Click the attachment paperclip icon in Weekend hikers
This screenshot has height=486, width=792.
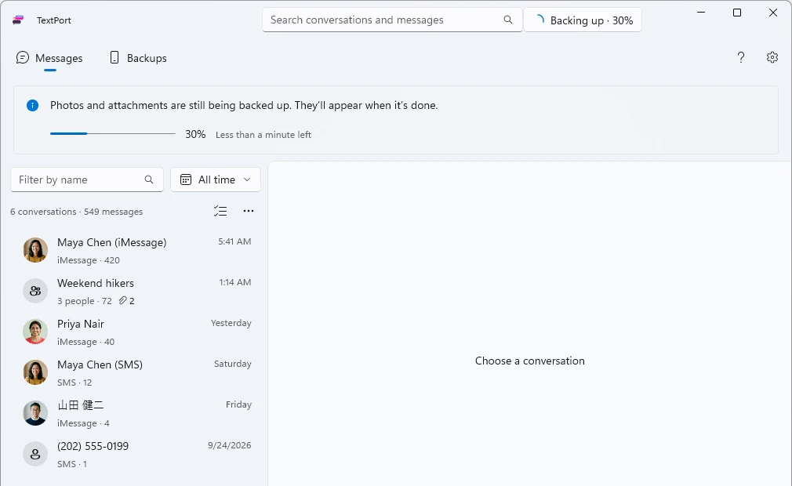[123, 301]
